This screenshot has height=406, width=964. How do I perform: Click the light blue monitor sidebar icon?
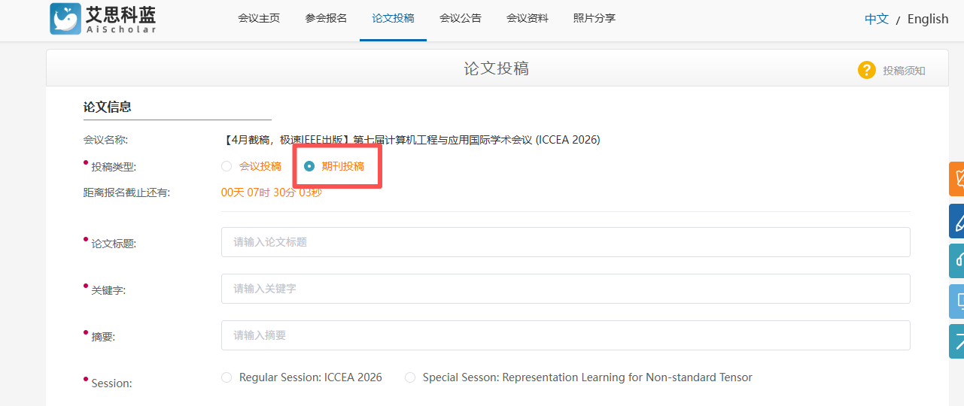pyautogui.click(x=956, y=301)
